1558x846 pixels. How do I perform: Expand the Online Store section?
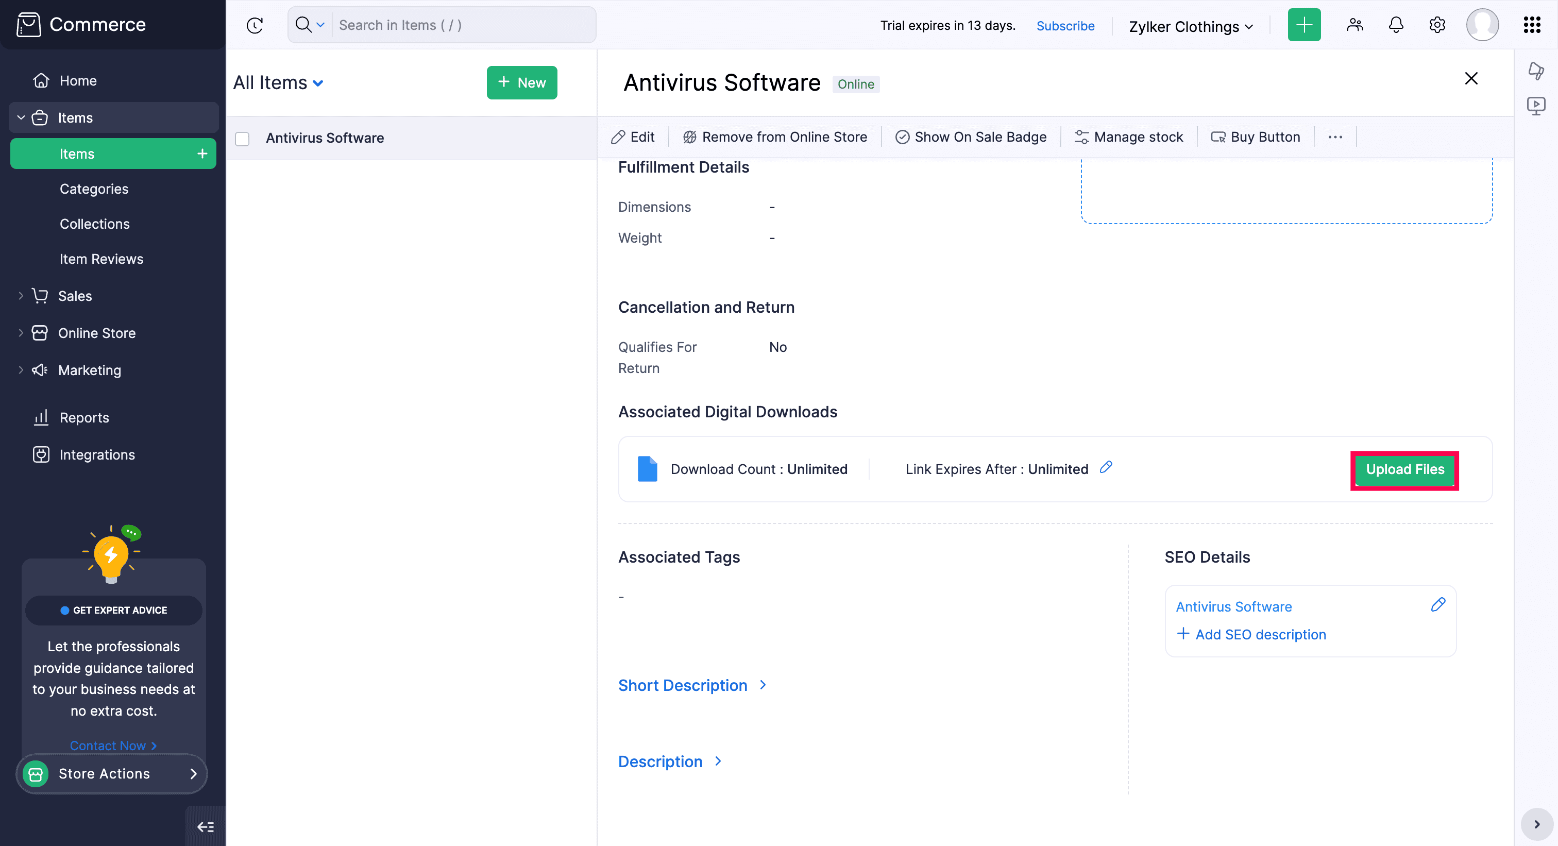(x=21, y=333)
